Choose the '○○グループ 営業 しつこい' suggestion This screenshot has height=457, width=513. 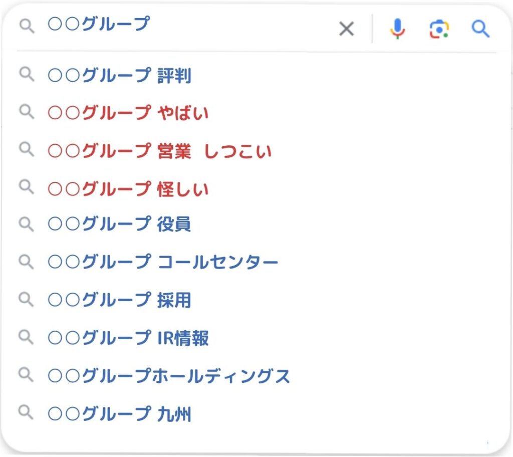(159, 151)
